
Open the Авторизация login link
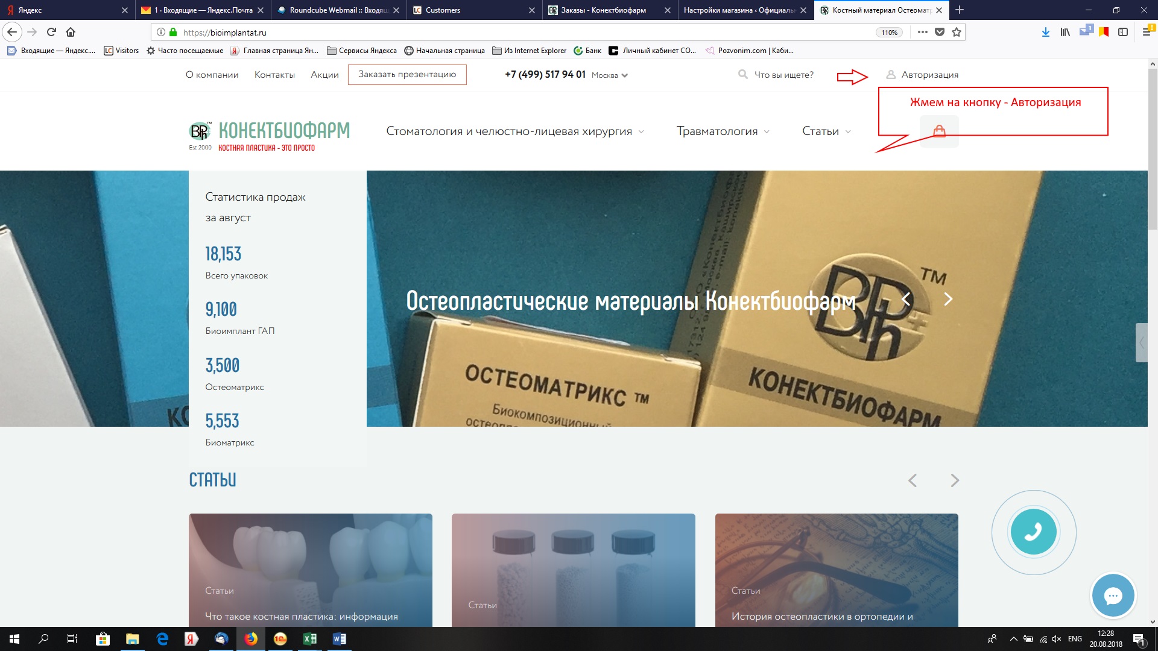pyautogui.click(x=929, y=75)
